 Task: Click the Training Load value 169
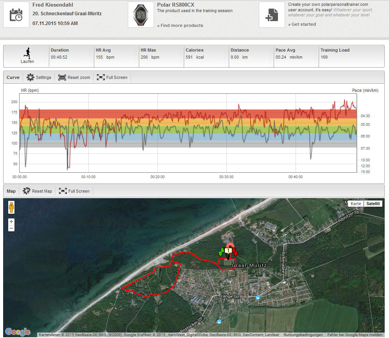click(x=324, y=57)
